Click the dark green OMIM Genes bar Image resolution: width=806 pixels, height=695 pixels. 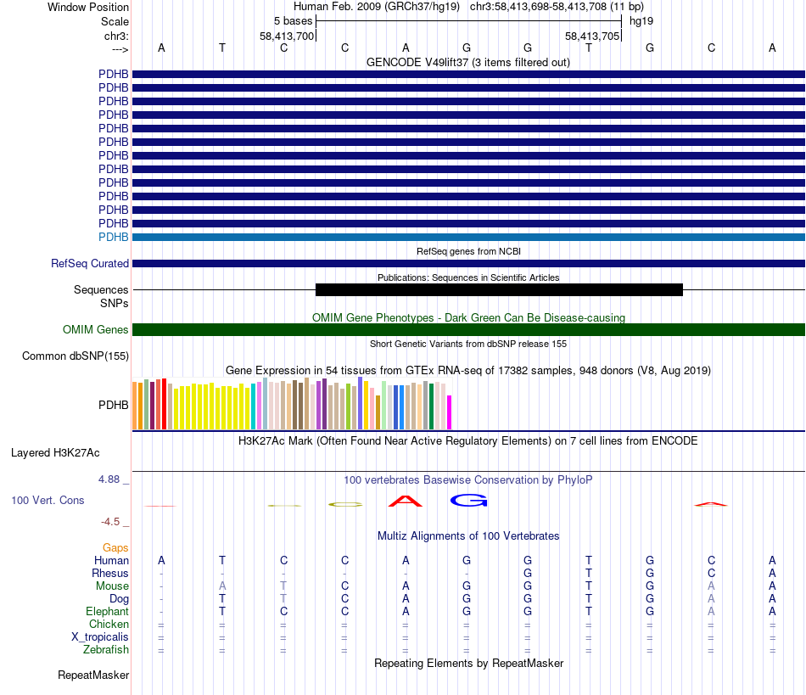coord(468,329)
